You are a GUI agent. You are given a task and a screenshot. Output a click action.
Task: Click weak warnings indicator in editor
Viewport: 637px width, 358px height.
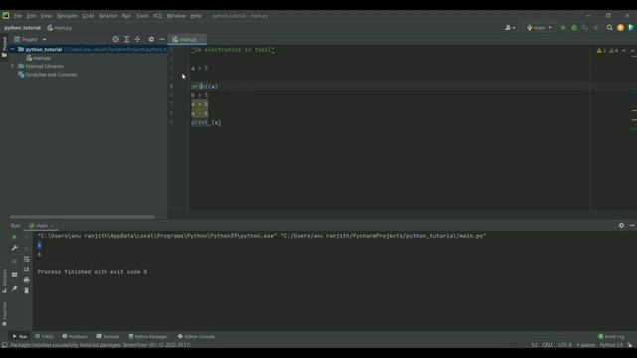click(x=614, y=51)
